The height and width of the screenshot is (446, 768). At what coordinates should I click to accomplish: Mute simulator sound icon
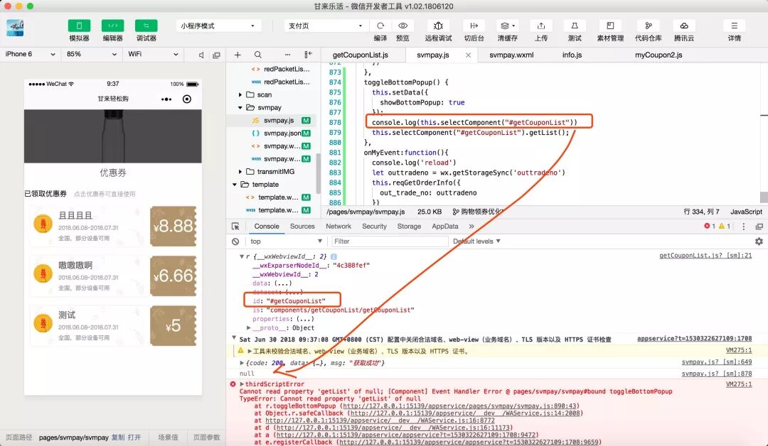click(x=201, y=55)
